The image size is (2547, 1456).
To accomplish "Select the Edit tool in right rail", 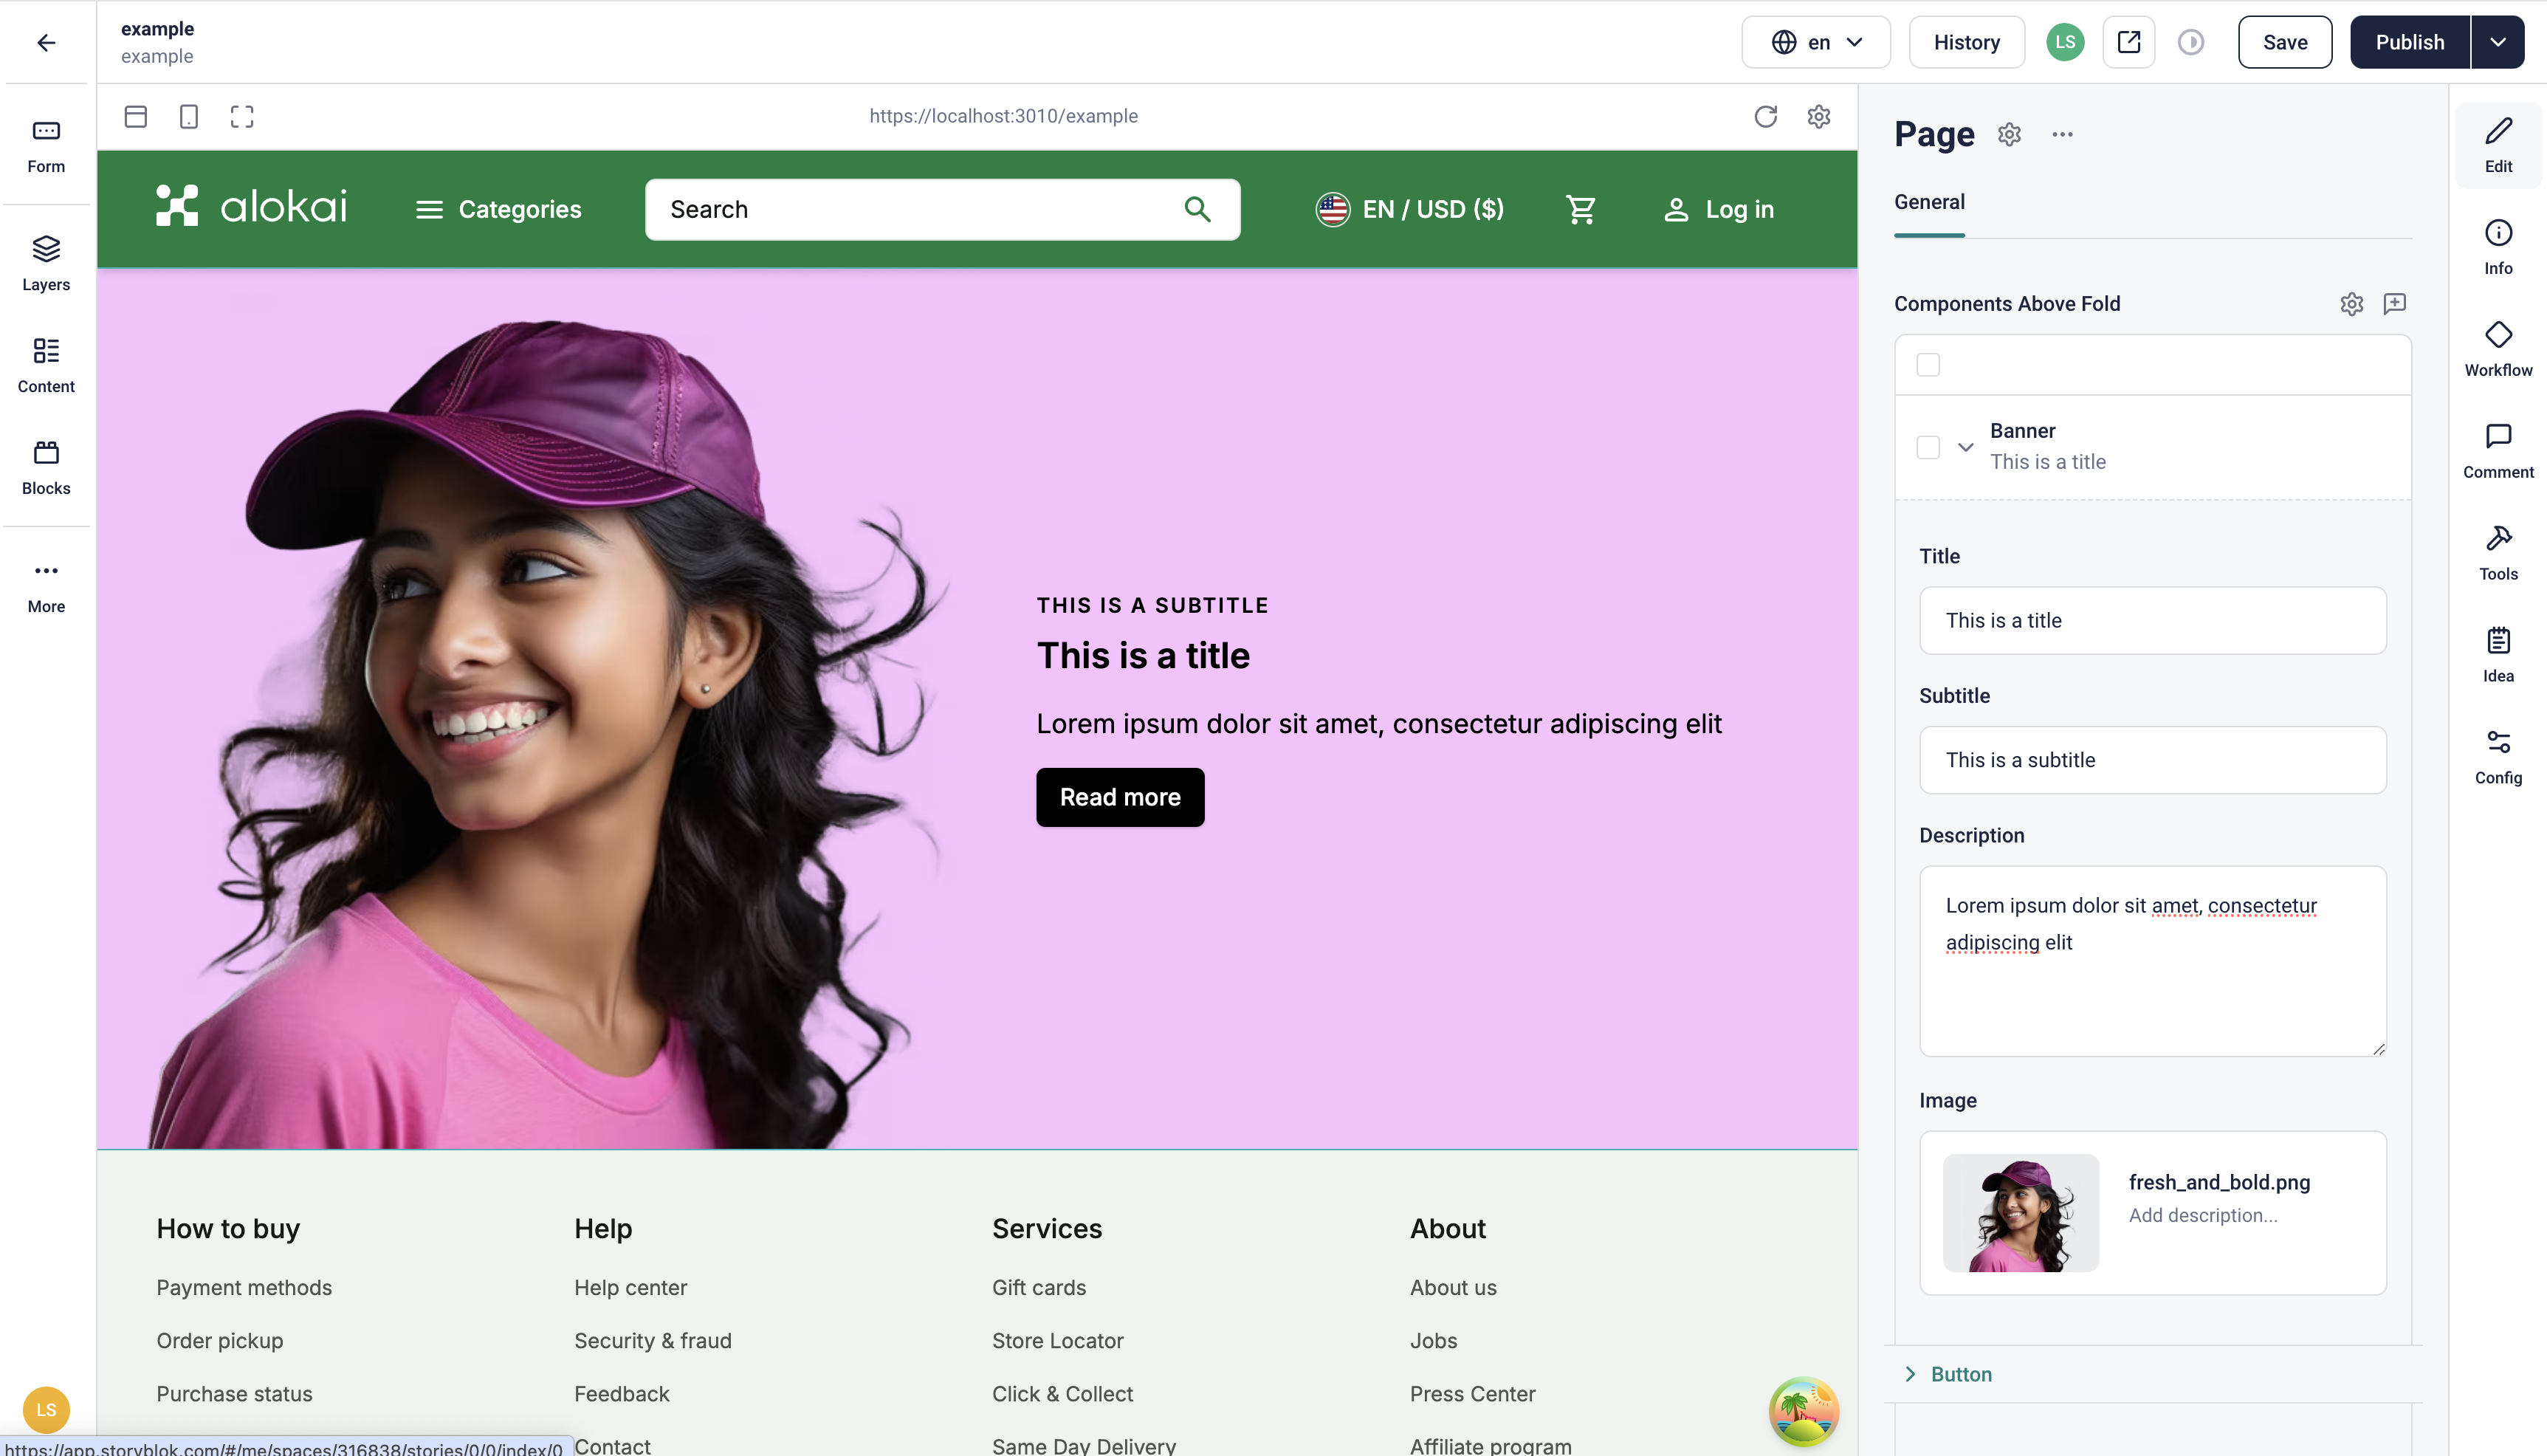I will (2498, 145).
